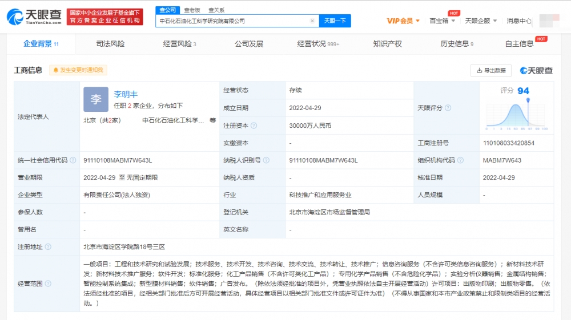Open the 知识产权 tab

387,44
